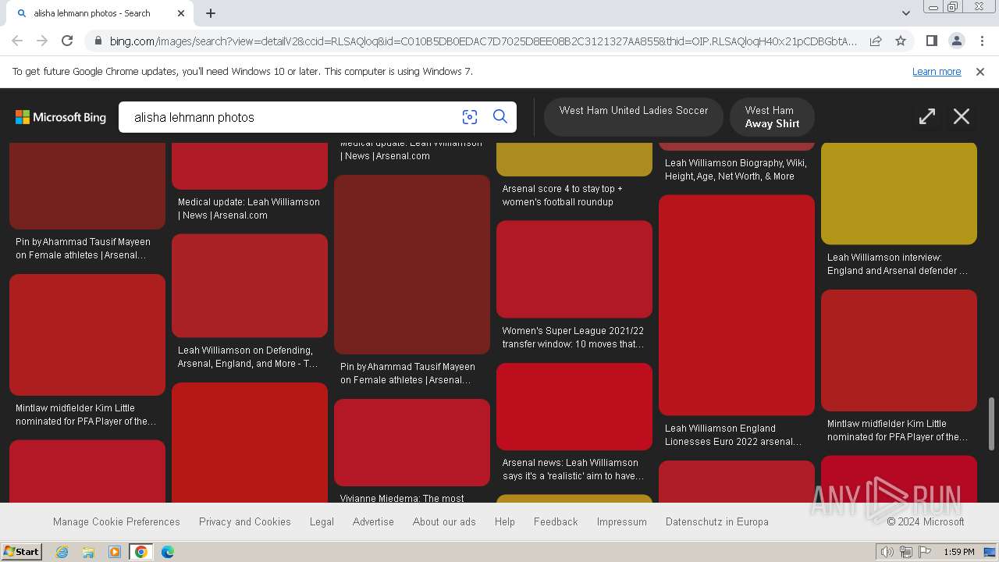Open tall thumbnail above Pin by Ahammad, middle column
The width and height of the screenshot is (999, 562).
412,265
